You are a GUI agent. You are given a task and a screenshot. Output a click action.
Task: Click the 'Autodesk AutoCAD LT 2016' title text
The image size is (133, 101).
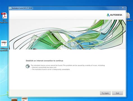pos(22,8)
